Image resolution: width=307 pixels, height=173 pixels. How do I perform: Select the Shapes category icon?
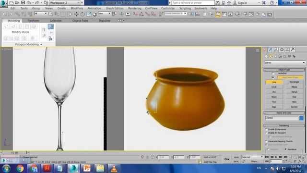271,56
